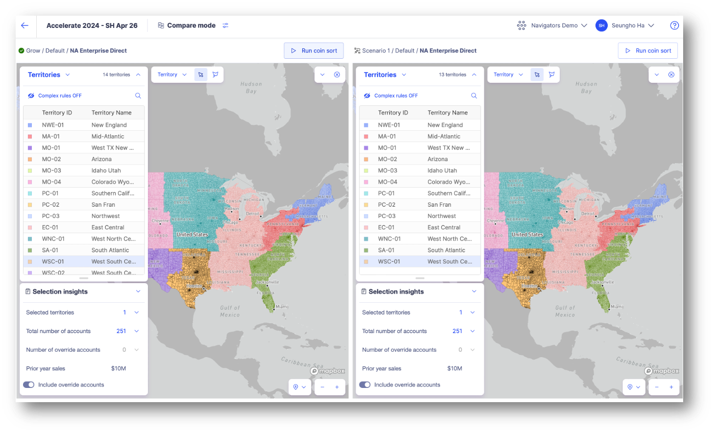Click the SA-01 green swatch in right list
Viewport: 714px width, 433px height.
click(x=366, y=250)
